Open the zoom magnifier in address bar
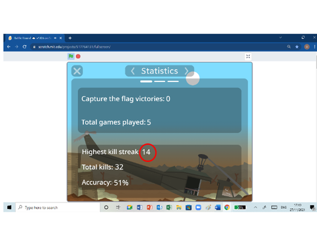 pos(289,47)
